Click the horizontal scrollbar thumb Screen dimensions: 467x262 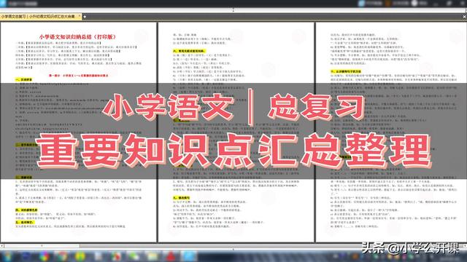pyautogui.click(x=42, y=246)
